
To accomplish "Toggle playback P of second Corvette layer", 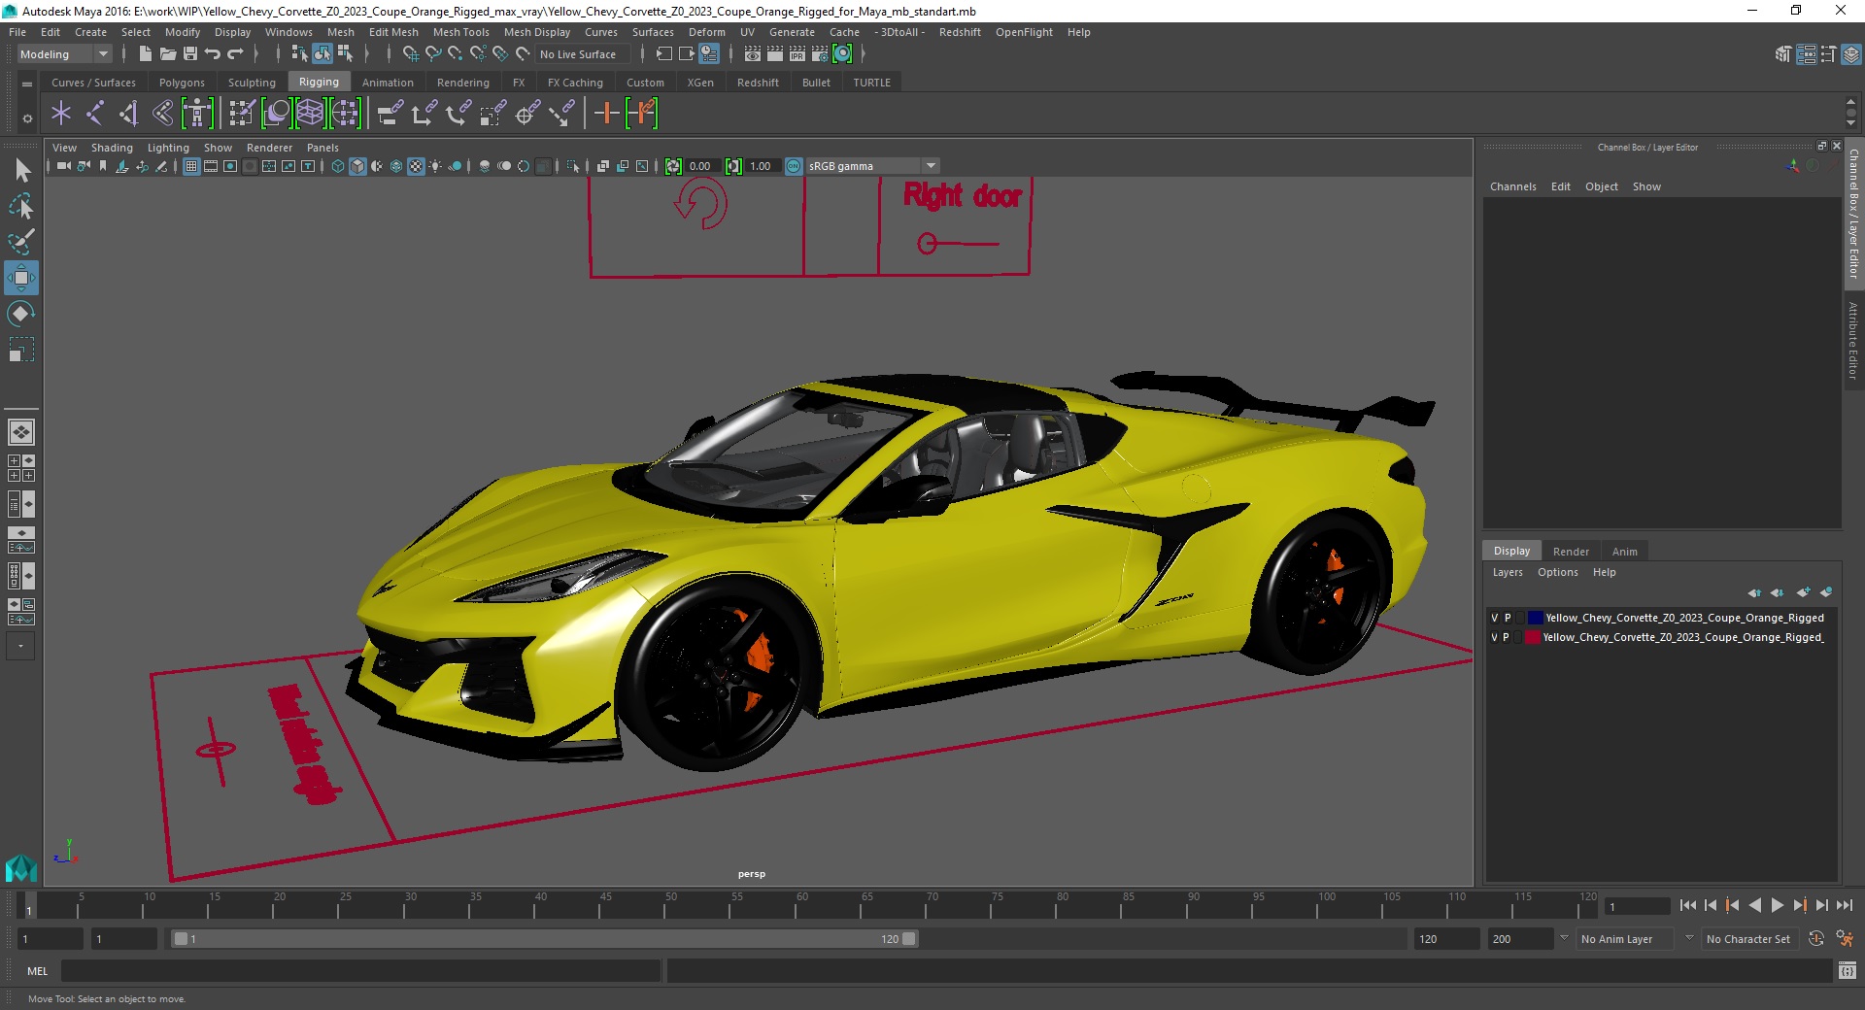I will point(1507,637).
